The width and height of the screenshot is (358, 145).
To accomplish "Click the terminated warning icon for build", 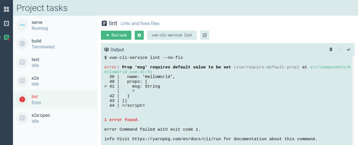I will 22,44.
